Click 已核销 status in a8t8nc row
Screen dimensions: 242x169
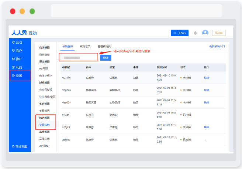click(x=186, y=139)
